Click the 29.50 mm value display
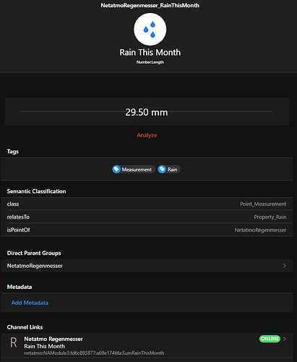 pyautogui.click(x=147, y=111)
